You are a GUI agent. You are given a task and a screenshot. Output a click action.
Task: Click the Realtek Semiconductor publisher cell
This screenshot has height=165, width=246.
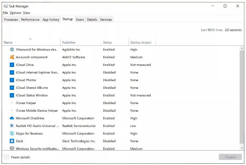click(79, 126)
